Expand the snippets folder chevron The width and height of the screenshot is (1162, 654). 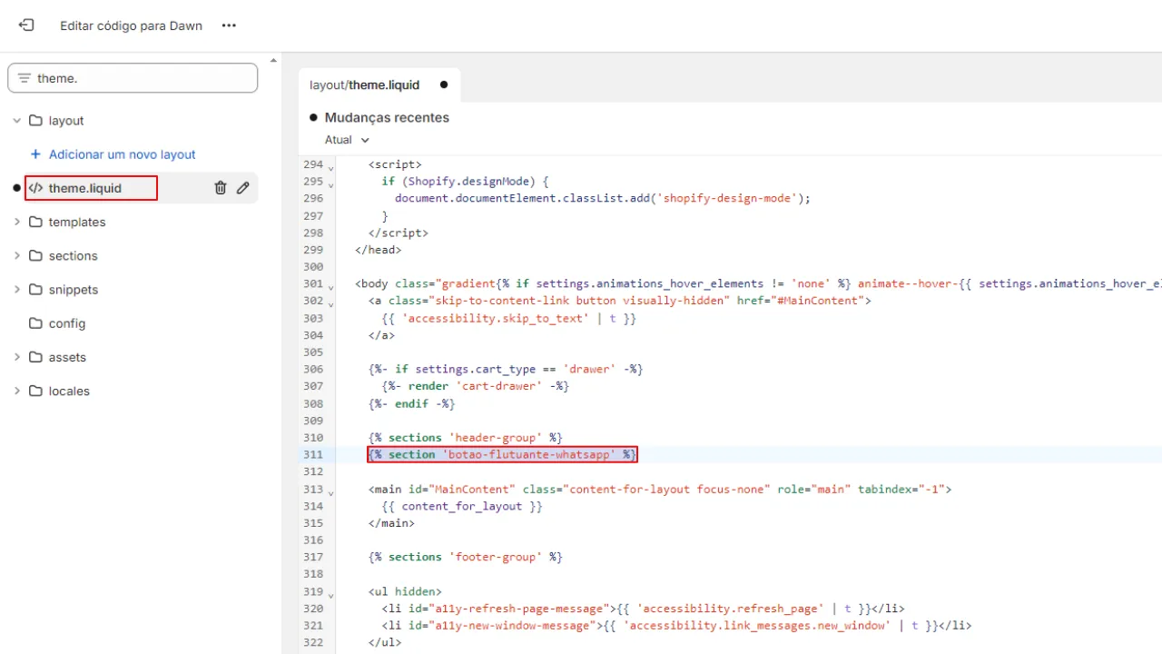point(16,289)
